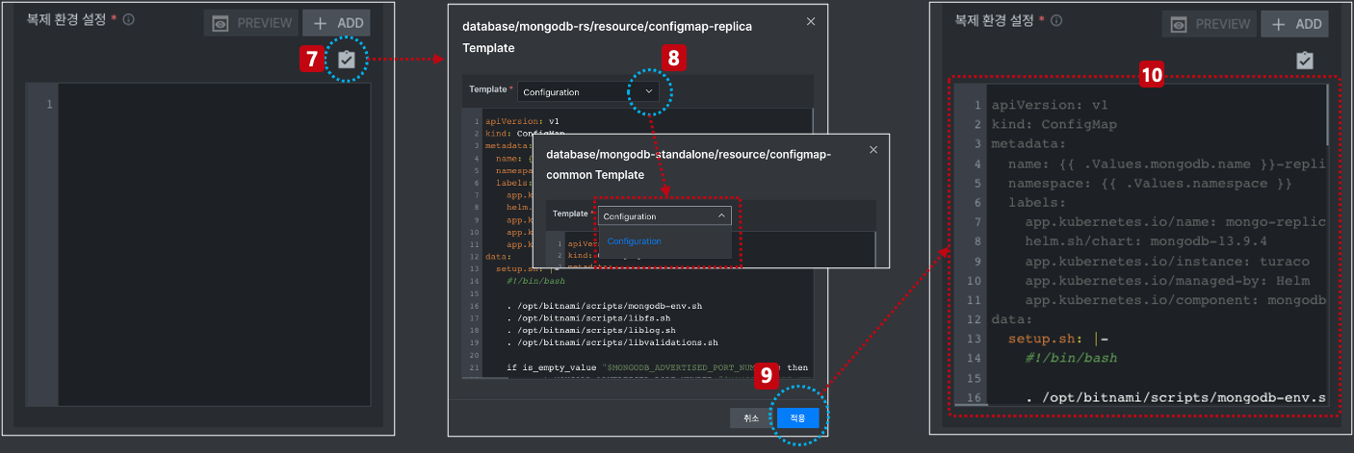Click the ADD button in the left panel
Screen dimensions: 1354x453
point(336,24)
